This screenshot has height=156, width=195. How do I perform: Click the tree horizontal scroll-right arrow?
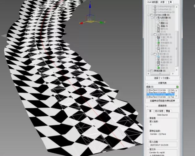173,74
